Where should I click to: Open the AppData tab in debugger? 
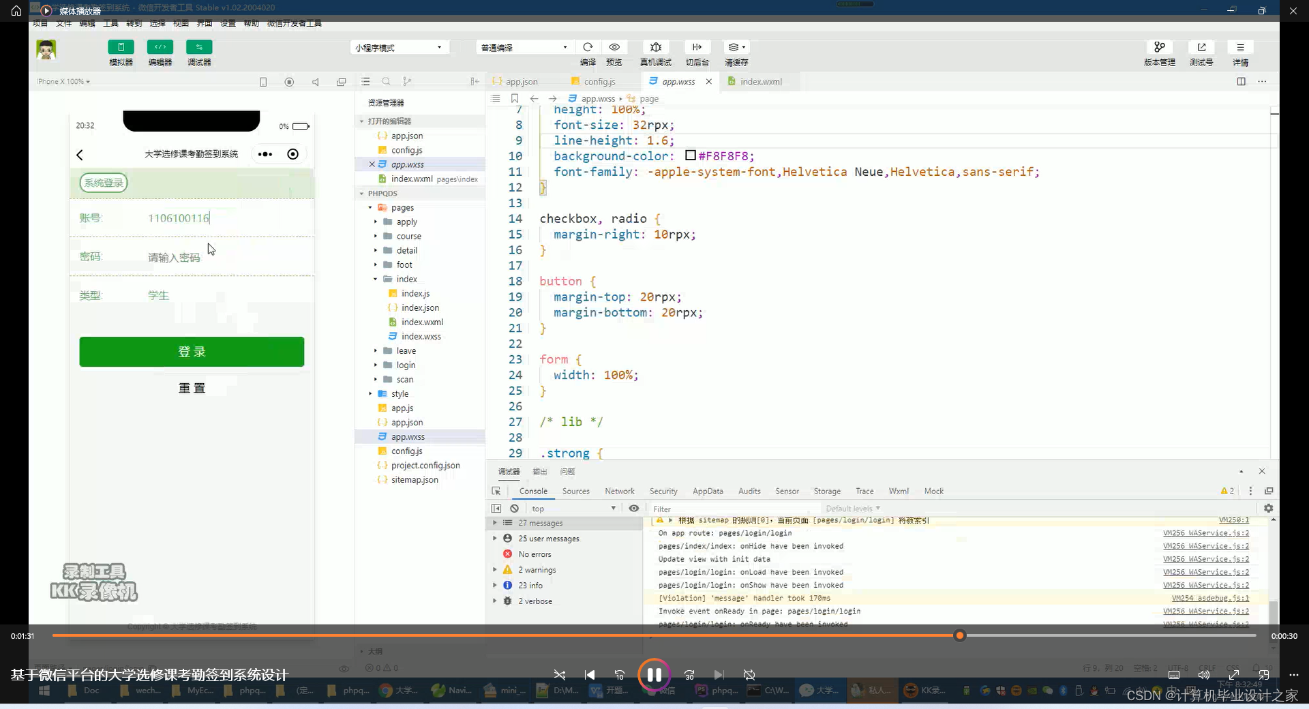708,491
